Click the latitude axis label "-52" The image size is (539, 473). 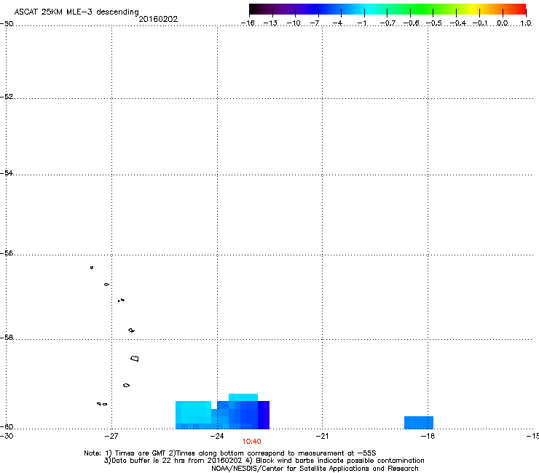click(x=7, y=97)
